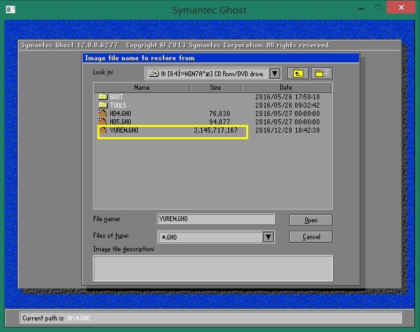Close the Symantec Ghost window

pos(401,7)
